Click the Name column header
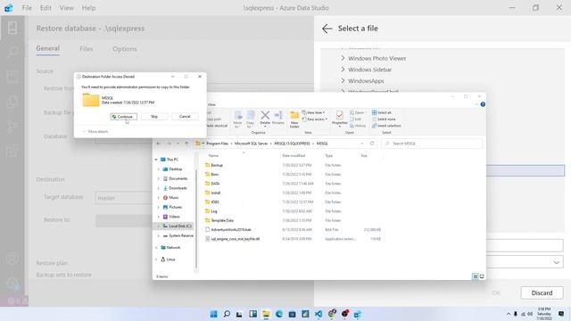This screenshot has width=571, height=321. [x=213, y=156]
